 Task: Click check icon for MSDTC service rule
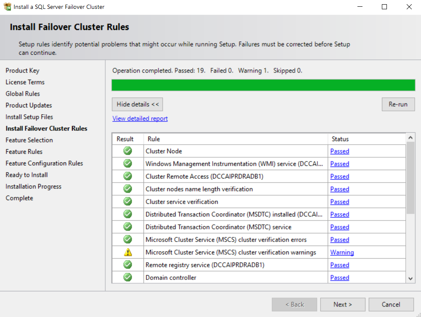128,227
